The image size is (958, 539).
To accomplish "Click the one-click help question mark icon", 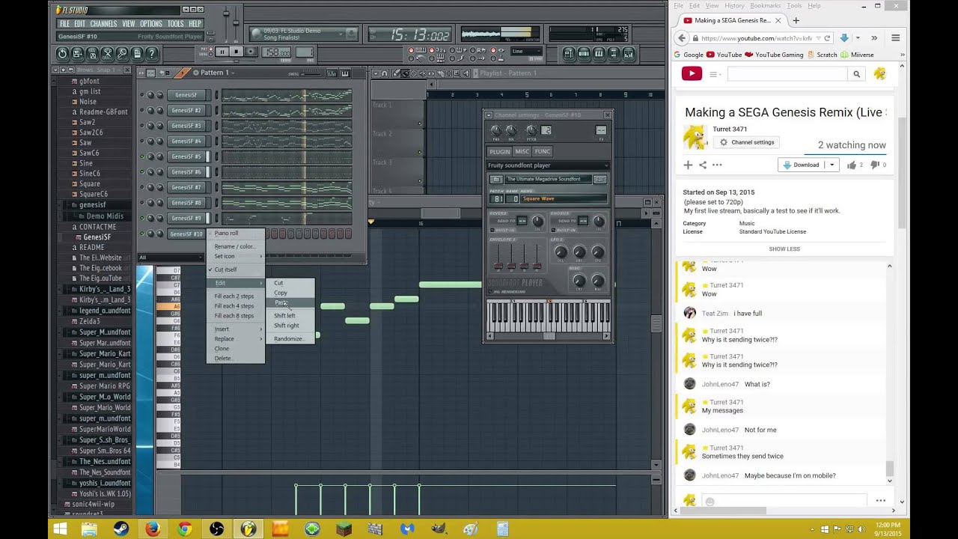I will click(x=152, y=54).
